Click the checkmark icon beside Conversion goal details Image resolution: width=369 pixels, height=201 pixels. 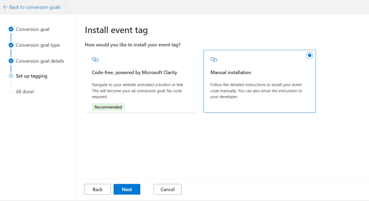click(11, 61)
